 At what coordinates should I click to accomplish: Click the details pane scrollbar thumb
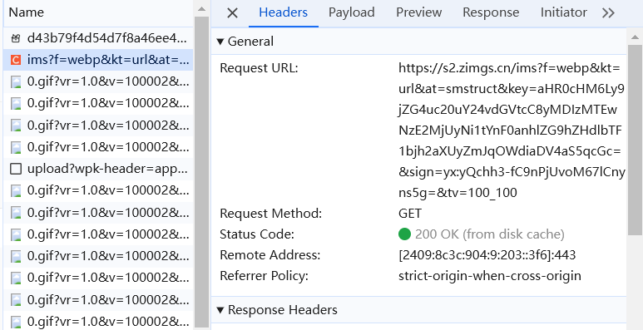point(635,140)
